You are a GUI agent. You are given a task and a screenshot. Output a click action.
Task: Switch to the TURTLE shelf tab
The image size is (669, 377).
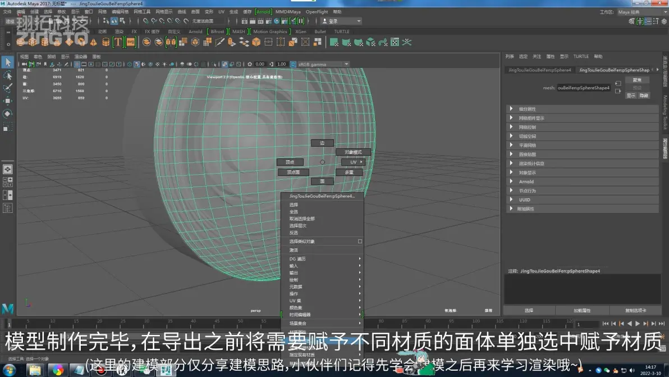coord(341,31)
